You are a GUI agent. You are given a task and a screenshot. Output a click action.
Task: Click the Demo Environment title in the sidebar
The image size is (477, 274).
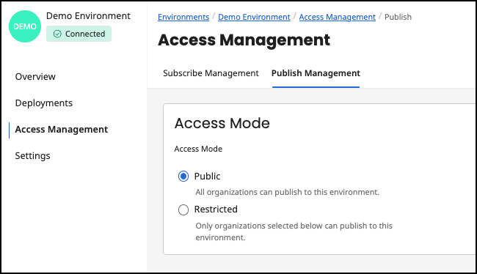point(88,16)
